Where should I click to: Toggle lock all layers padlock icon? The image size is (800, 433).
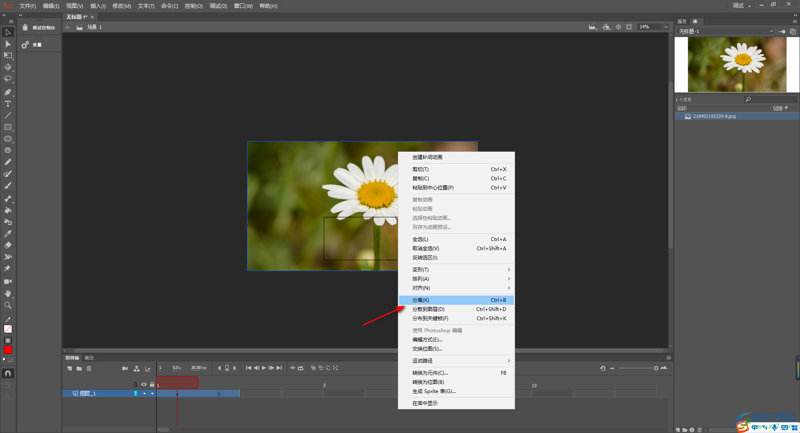click(152, 385)
